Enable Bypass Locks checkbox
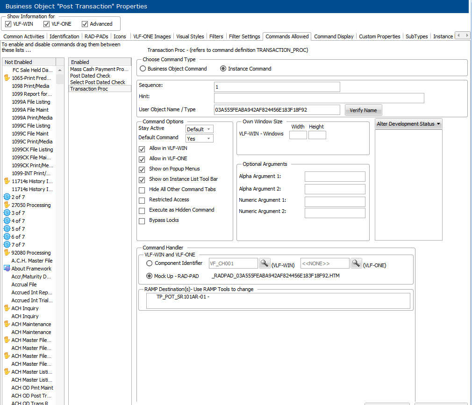This screenshot has width=472, height=405. [x=142, y=221]
